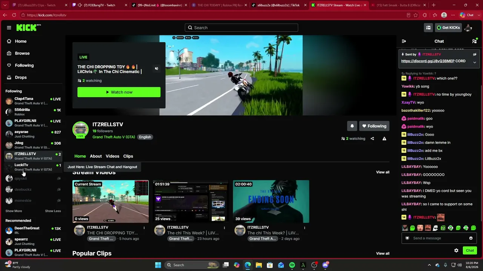Open the Windows Start menu
The width and height of the screenshot is (483, 271).
click(158, 265)
